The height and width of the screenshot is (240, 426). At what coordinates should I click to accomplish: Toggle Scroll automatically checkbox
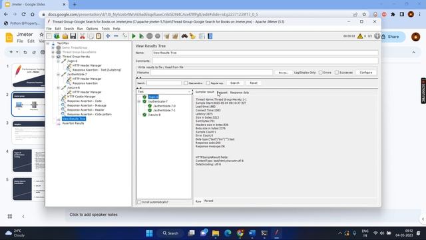tap(139, 202)
